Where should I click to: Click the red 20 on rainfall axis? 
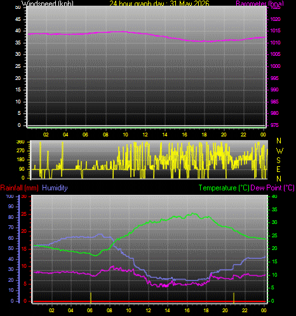[x=24, y=232]
